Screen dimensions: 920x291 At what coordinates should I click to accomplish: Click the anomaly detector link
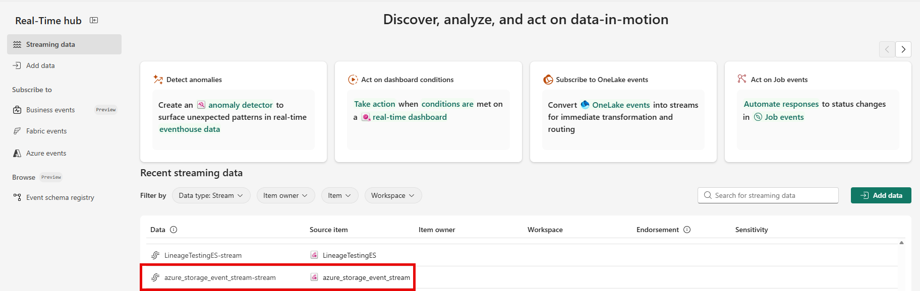(241, 105)
